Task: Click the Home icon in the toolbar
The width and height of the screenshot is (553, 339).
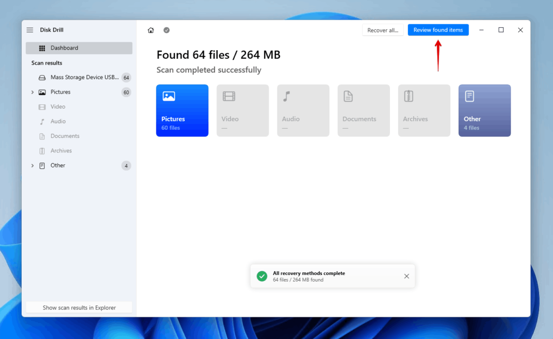Action: (150, 30)
